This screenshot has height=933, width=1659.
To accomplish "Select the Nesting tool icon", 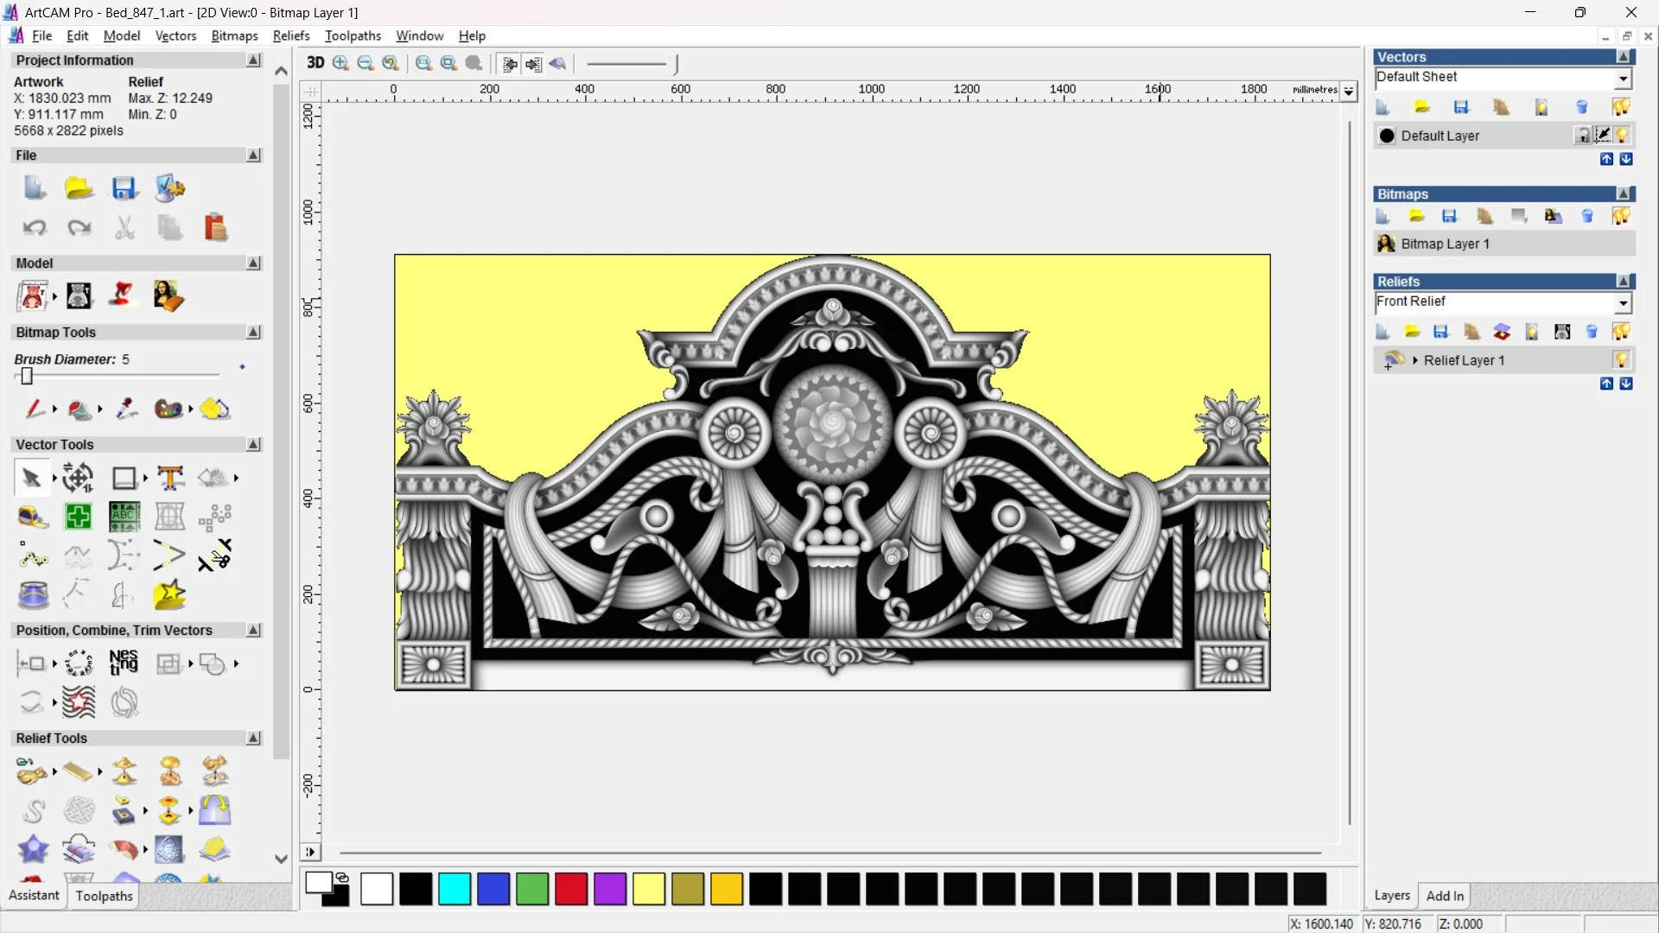I will pyautogui.click(x=124, y=663).
